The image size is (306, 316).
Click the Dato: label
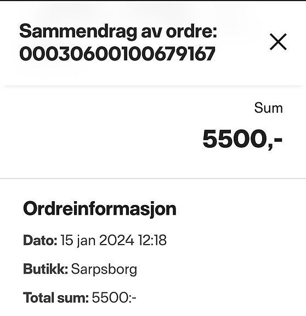pos(40,240)
